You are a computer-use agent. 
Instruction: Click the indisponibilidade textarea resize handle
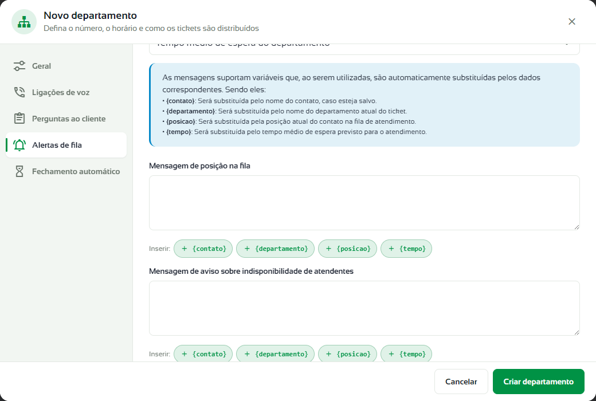coord(577,332)
